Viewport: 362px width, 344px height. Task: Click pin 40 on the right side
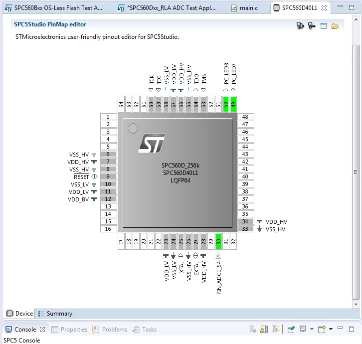tap(246, 176)
